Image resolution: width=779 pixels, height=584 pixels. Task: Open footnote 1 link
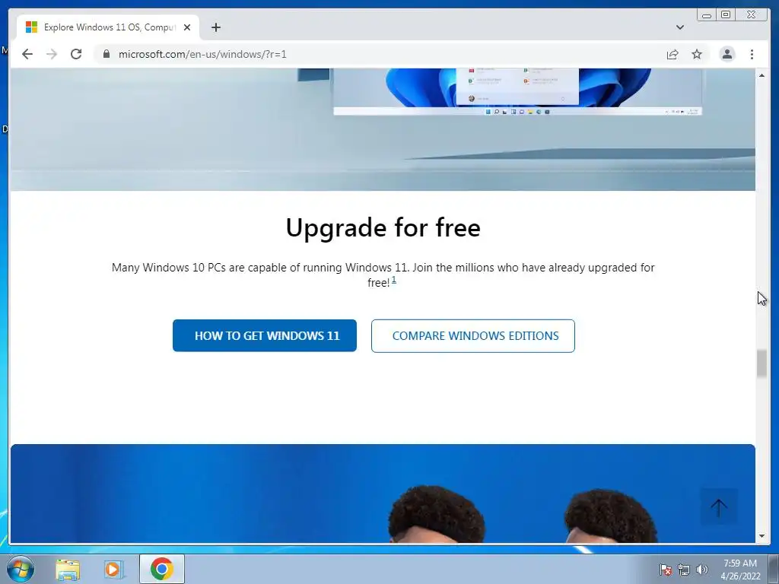tap(394, 280)
